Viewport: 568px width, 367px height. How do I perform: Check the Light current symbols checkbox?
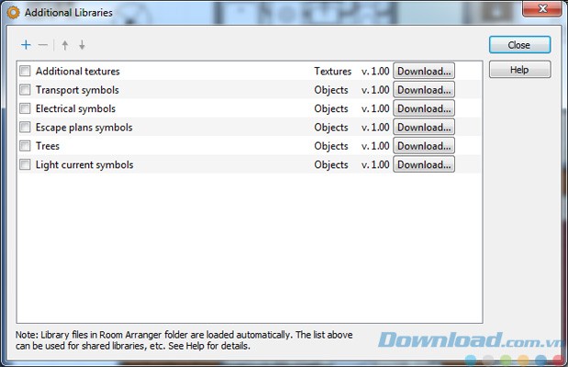(x=25, y=165)
